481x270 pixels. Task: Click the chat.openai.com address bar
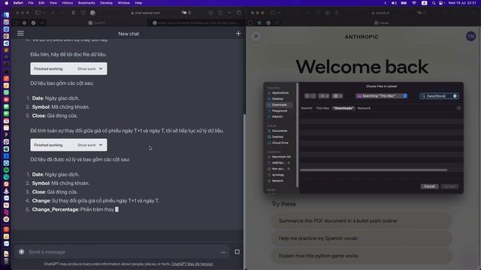pyautogui.click(x=146, y=13)
